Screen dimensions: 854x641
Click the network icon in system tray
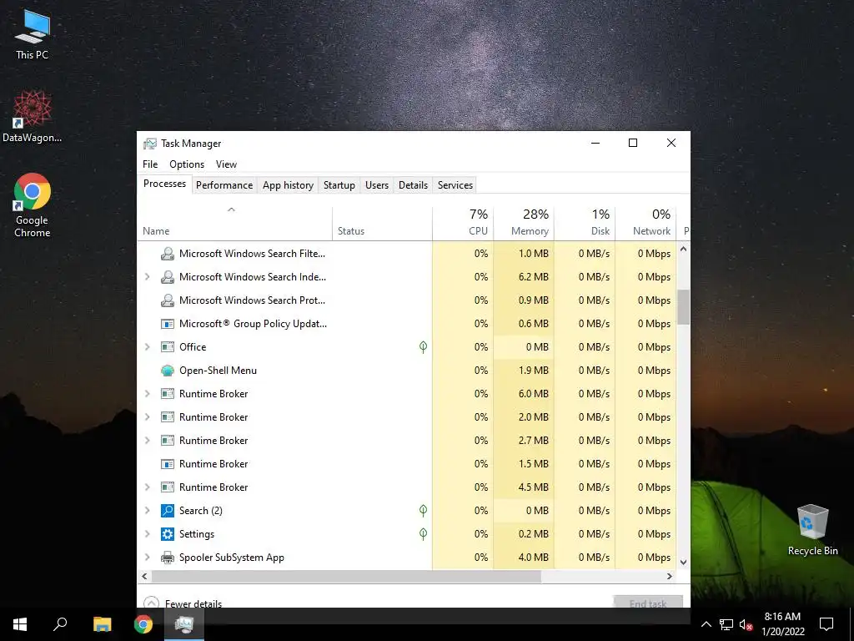coord(726,624)
